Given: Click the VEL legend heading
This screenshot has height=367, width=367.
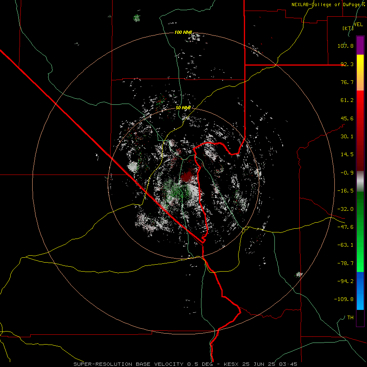Looking at the screenshot, I should (358, 24).
